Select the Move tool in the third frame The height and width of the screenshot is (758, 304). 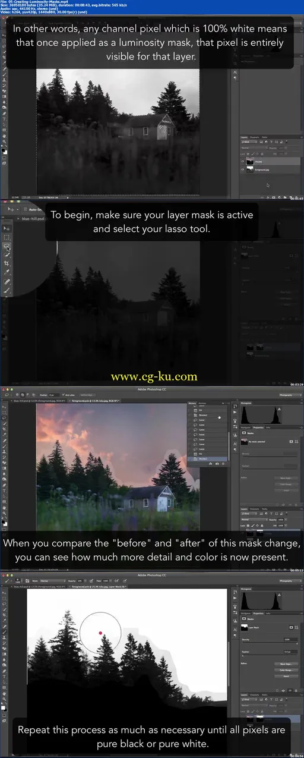point(4,407)
